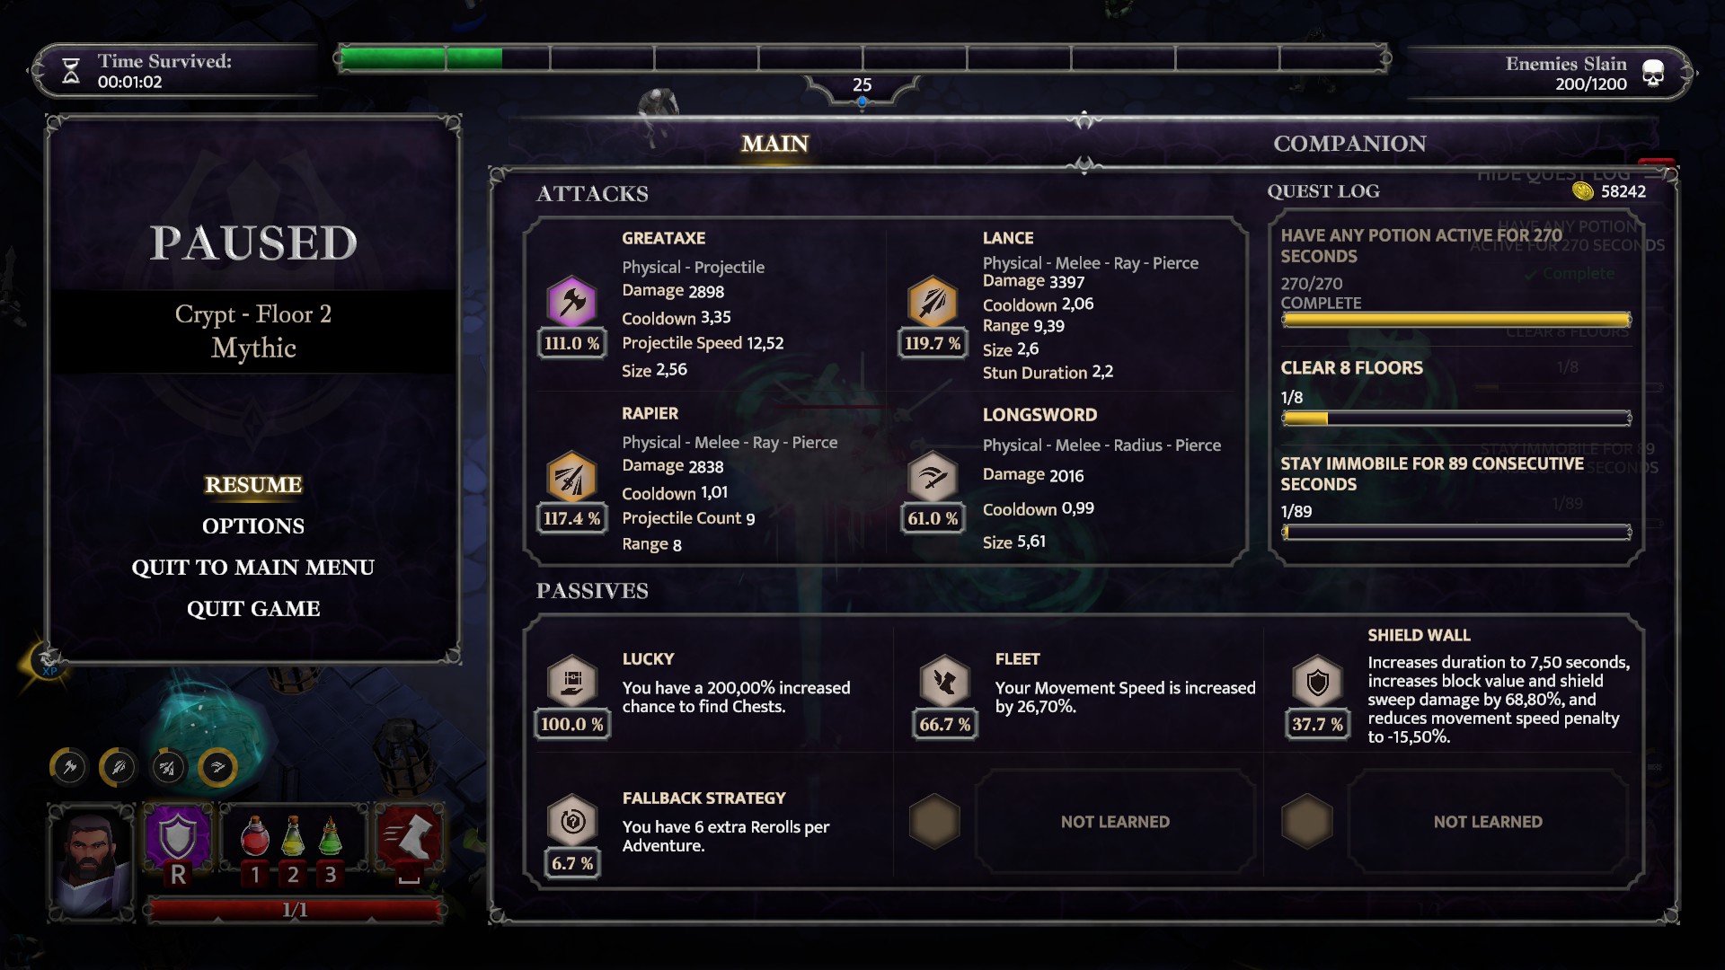Screen dimensions: 1725x970
Task: Open the Options menu
Action: tap(253, 526)
